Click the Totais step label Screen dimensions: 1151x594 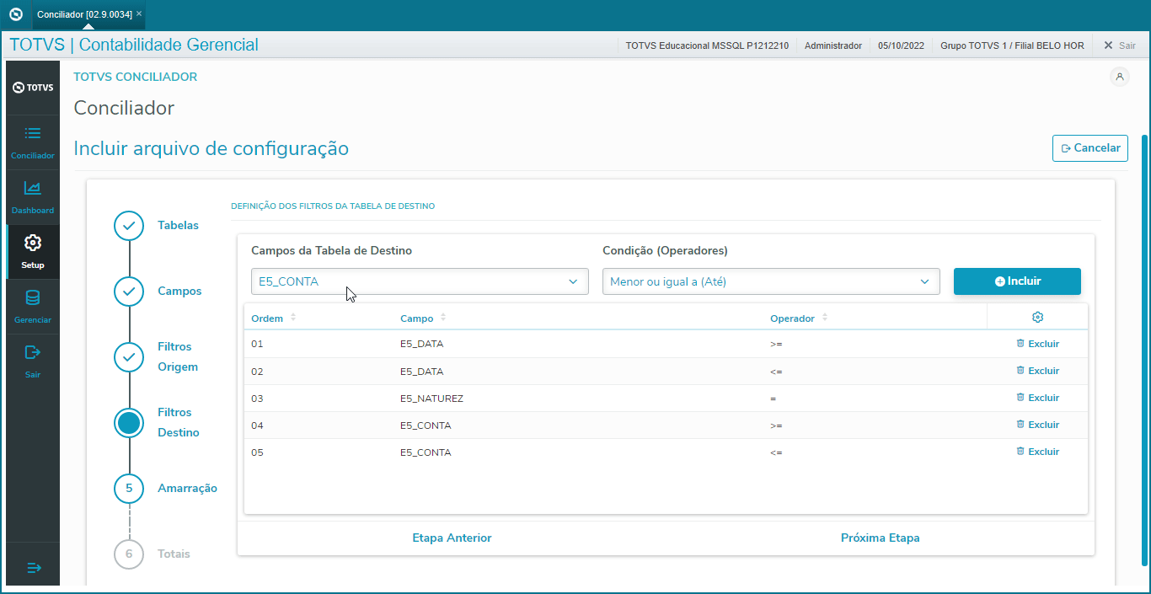pyautogui.click(x=174, y=554)
